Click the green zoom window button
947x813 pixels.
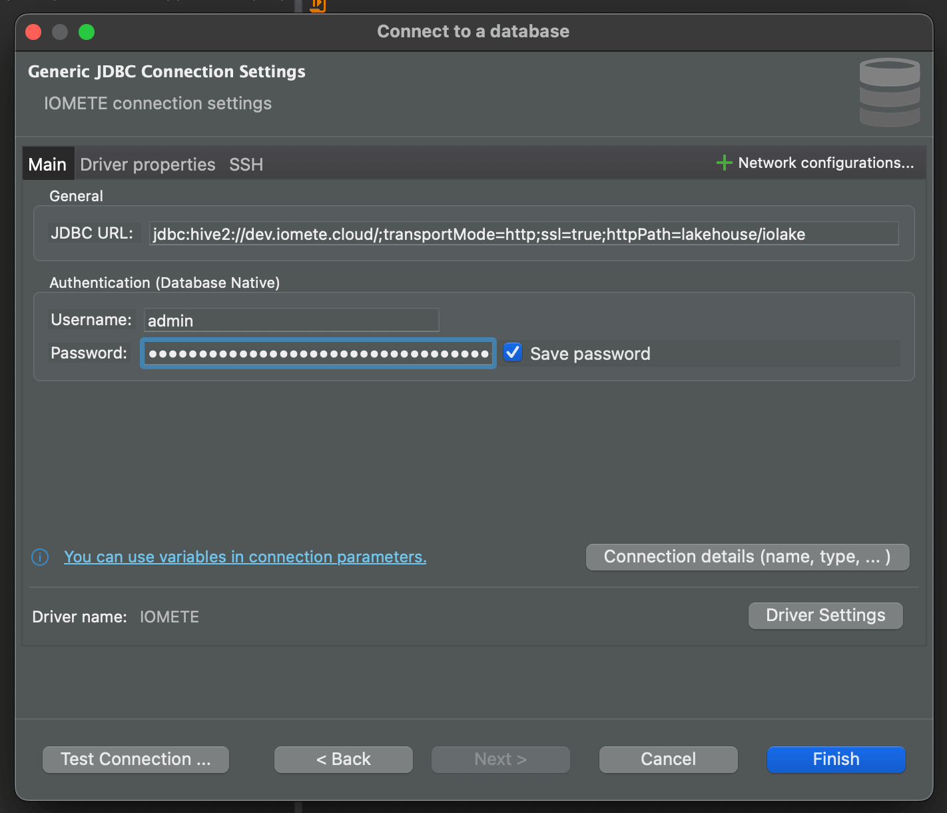[x=87, y=32]
